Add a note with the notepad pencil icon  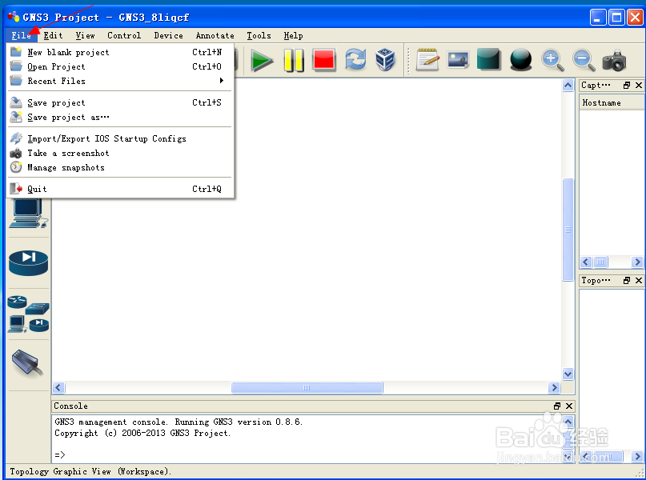427,60
